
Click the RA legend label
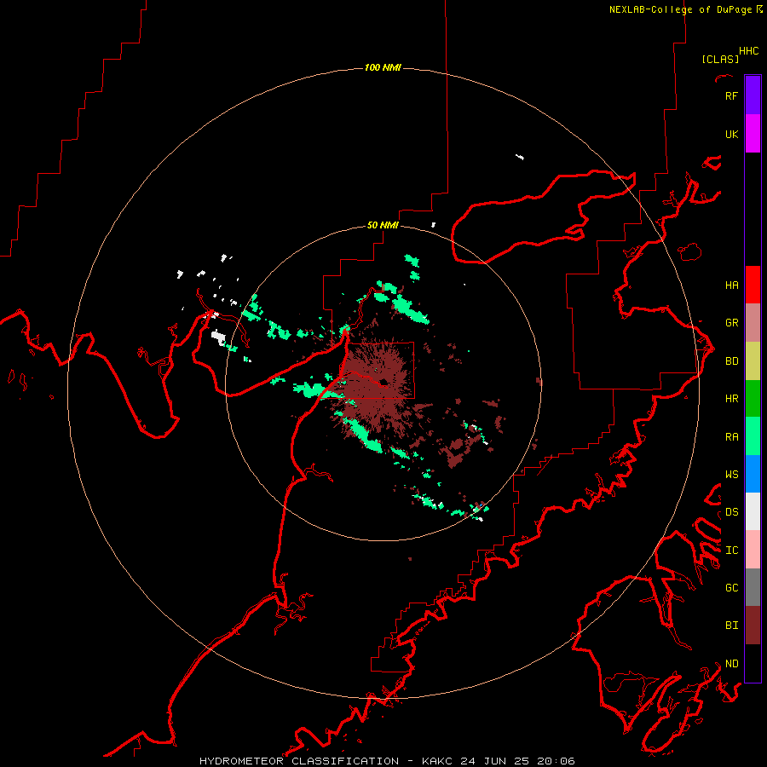[731, 437]
